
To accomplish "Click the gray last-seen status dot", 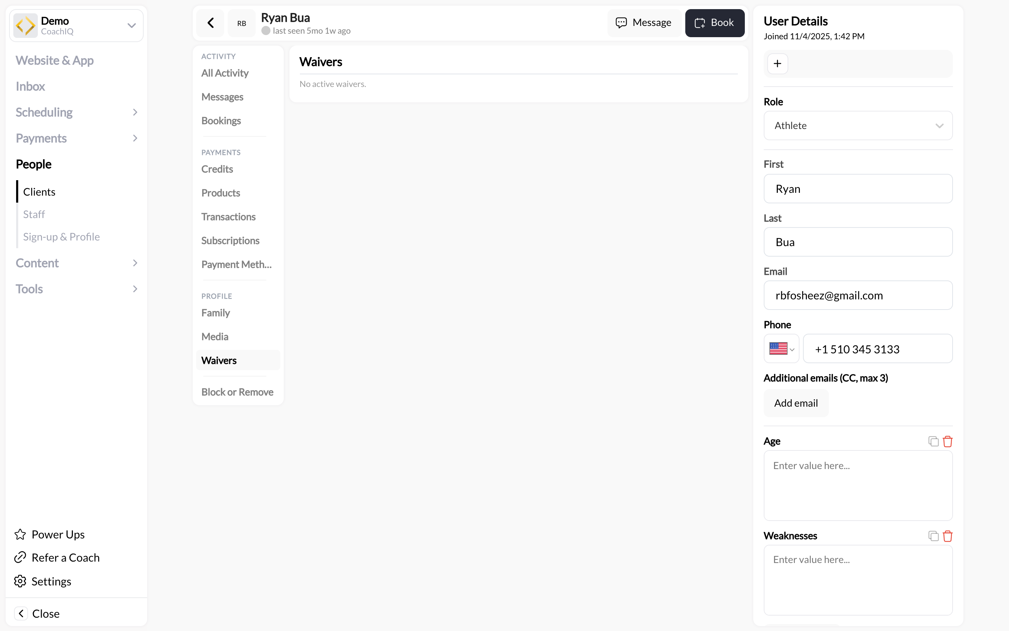I will tap(266, 31).
